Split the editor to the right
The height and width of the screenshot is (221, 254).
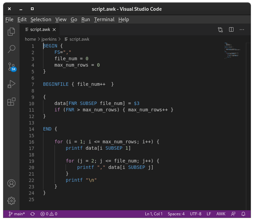tap(231, 30)
